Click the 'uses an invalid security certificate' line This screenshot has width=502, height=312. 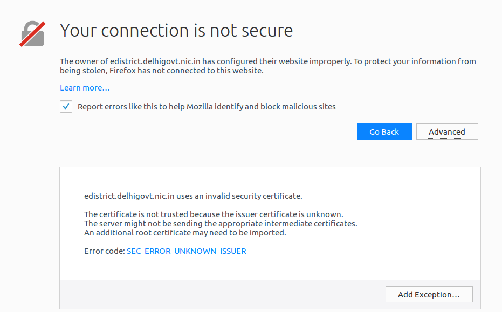pyautogui.click(x=193, y=196)
